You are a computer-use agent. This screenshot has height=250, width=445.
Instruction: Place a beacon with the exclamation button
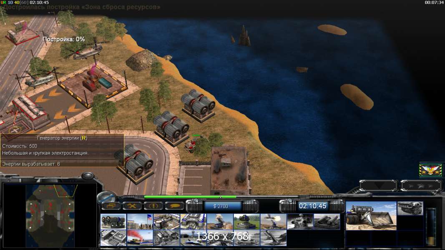[x=153, y=206]
